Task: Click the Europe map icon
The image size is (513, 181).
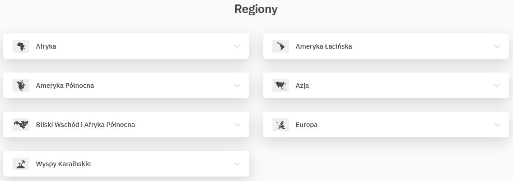Action: [280, 125]
